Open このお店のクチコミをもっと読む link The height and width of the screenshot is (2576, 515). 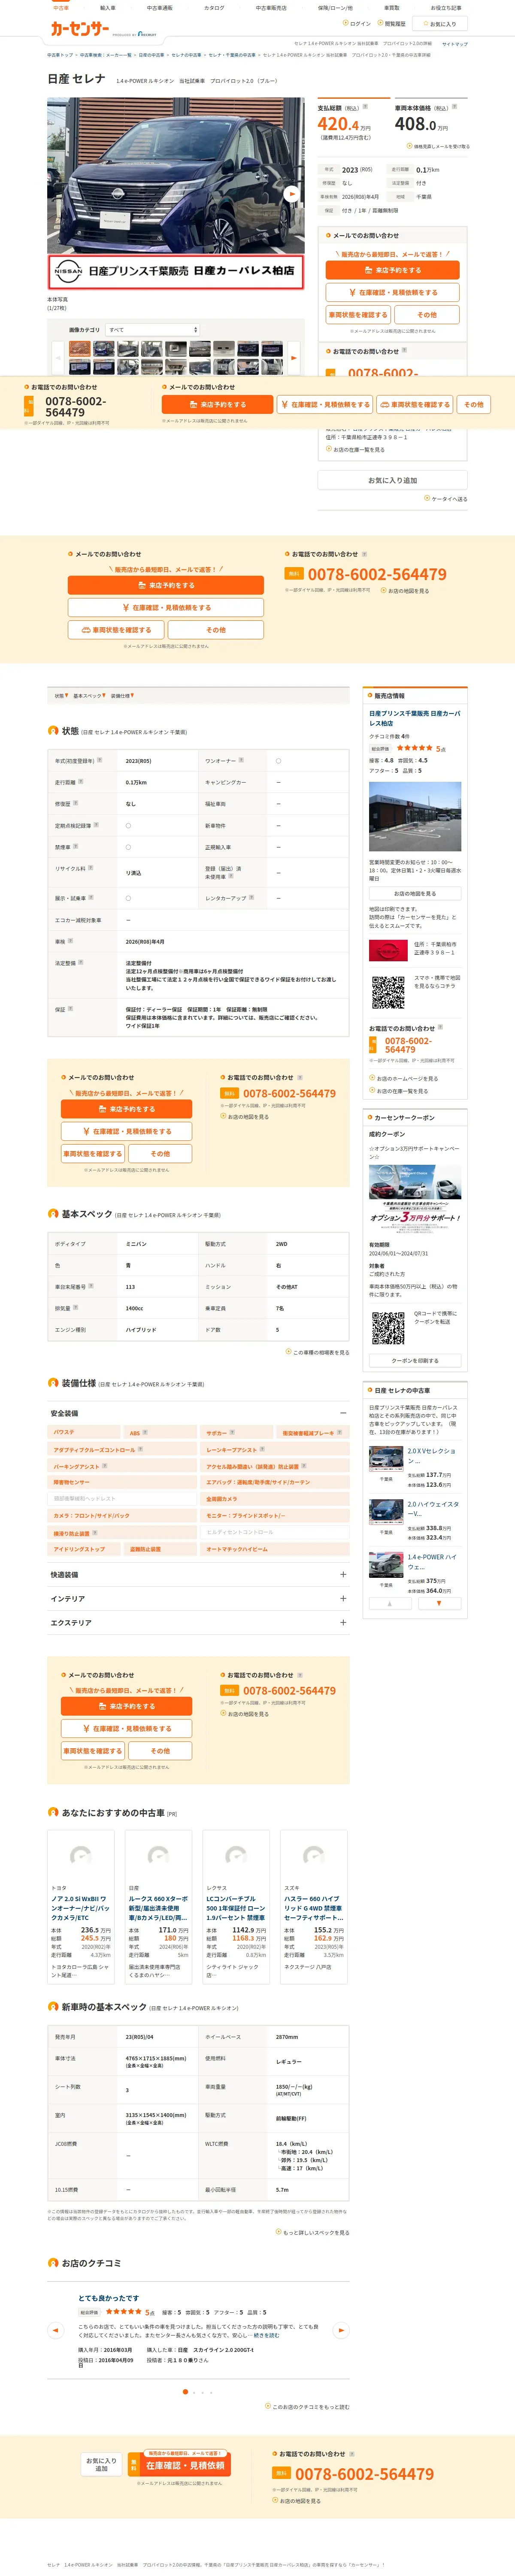pyautogui.click(x=307, y=2407)
